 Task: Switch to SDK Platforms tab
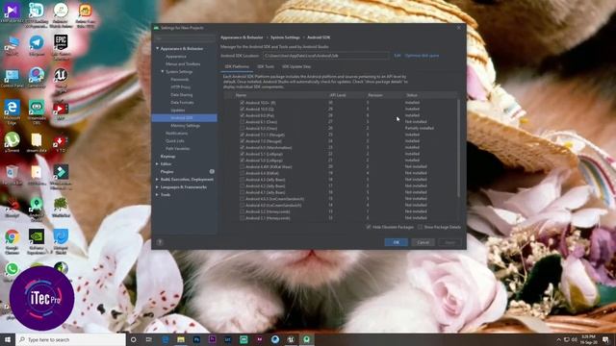(237, 66)
